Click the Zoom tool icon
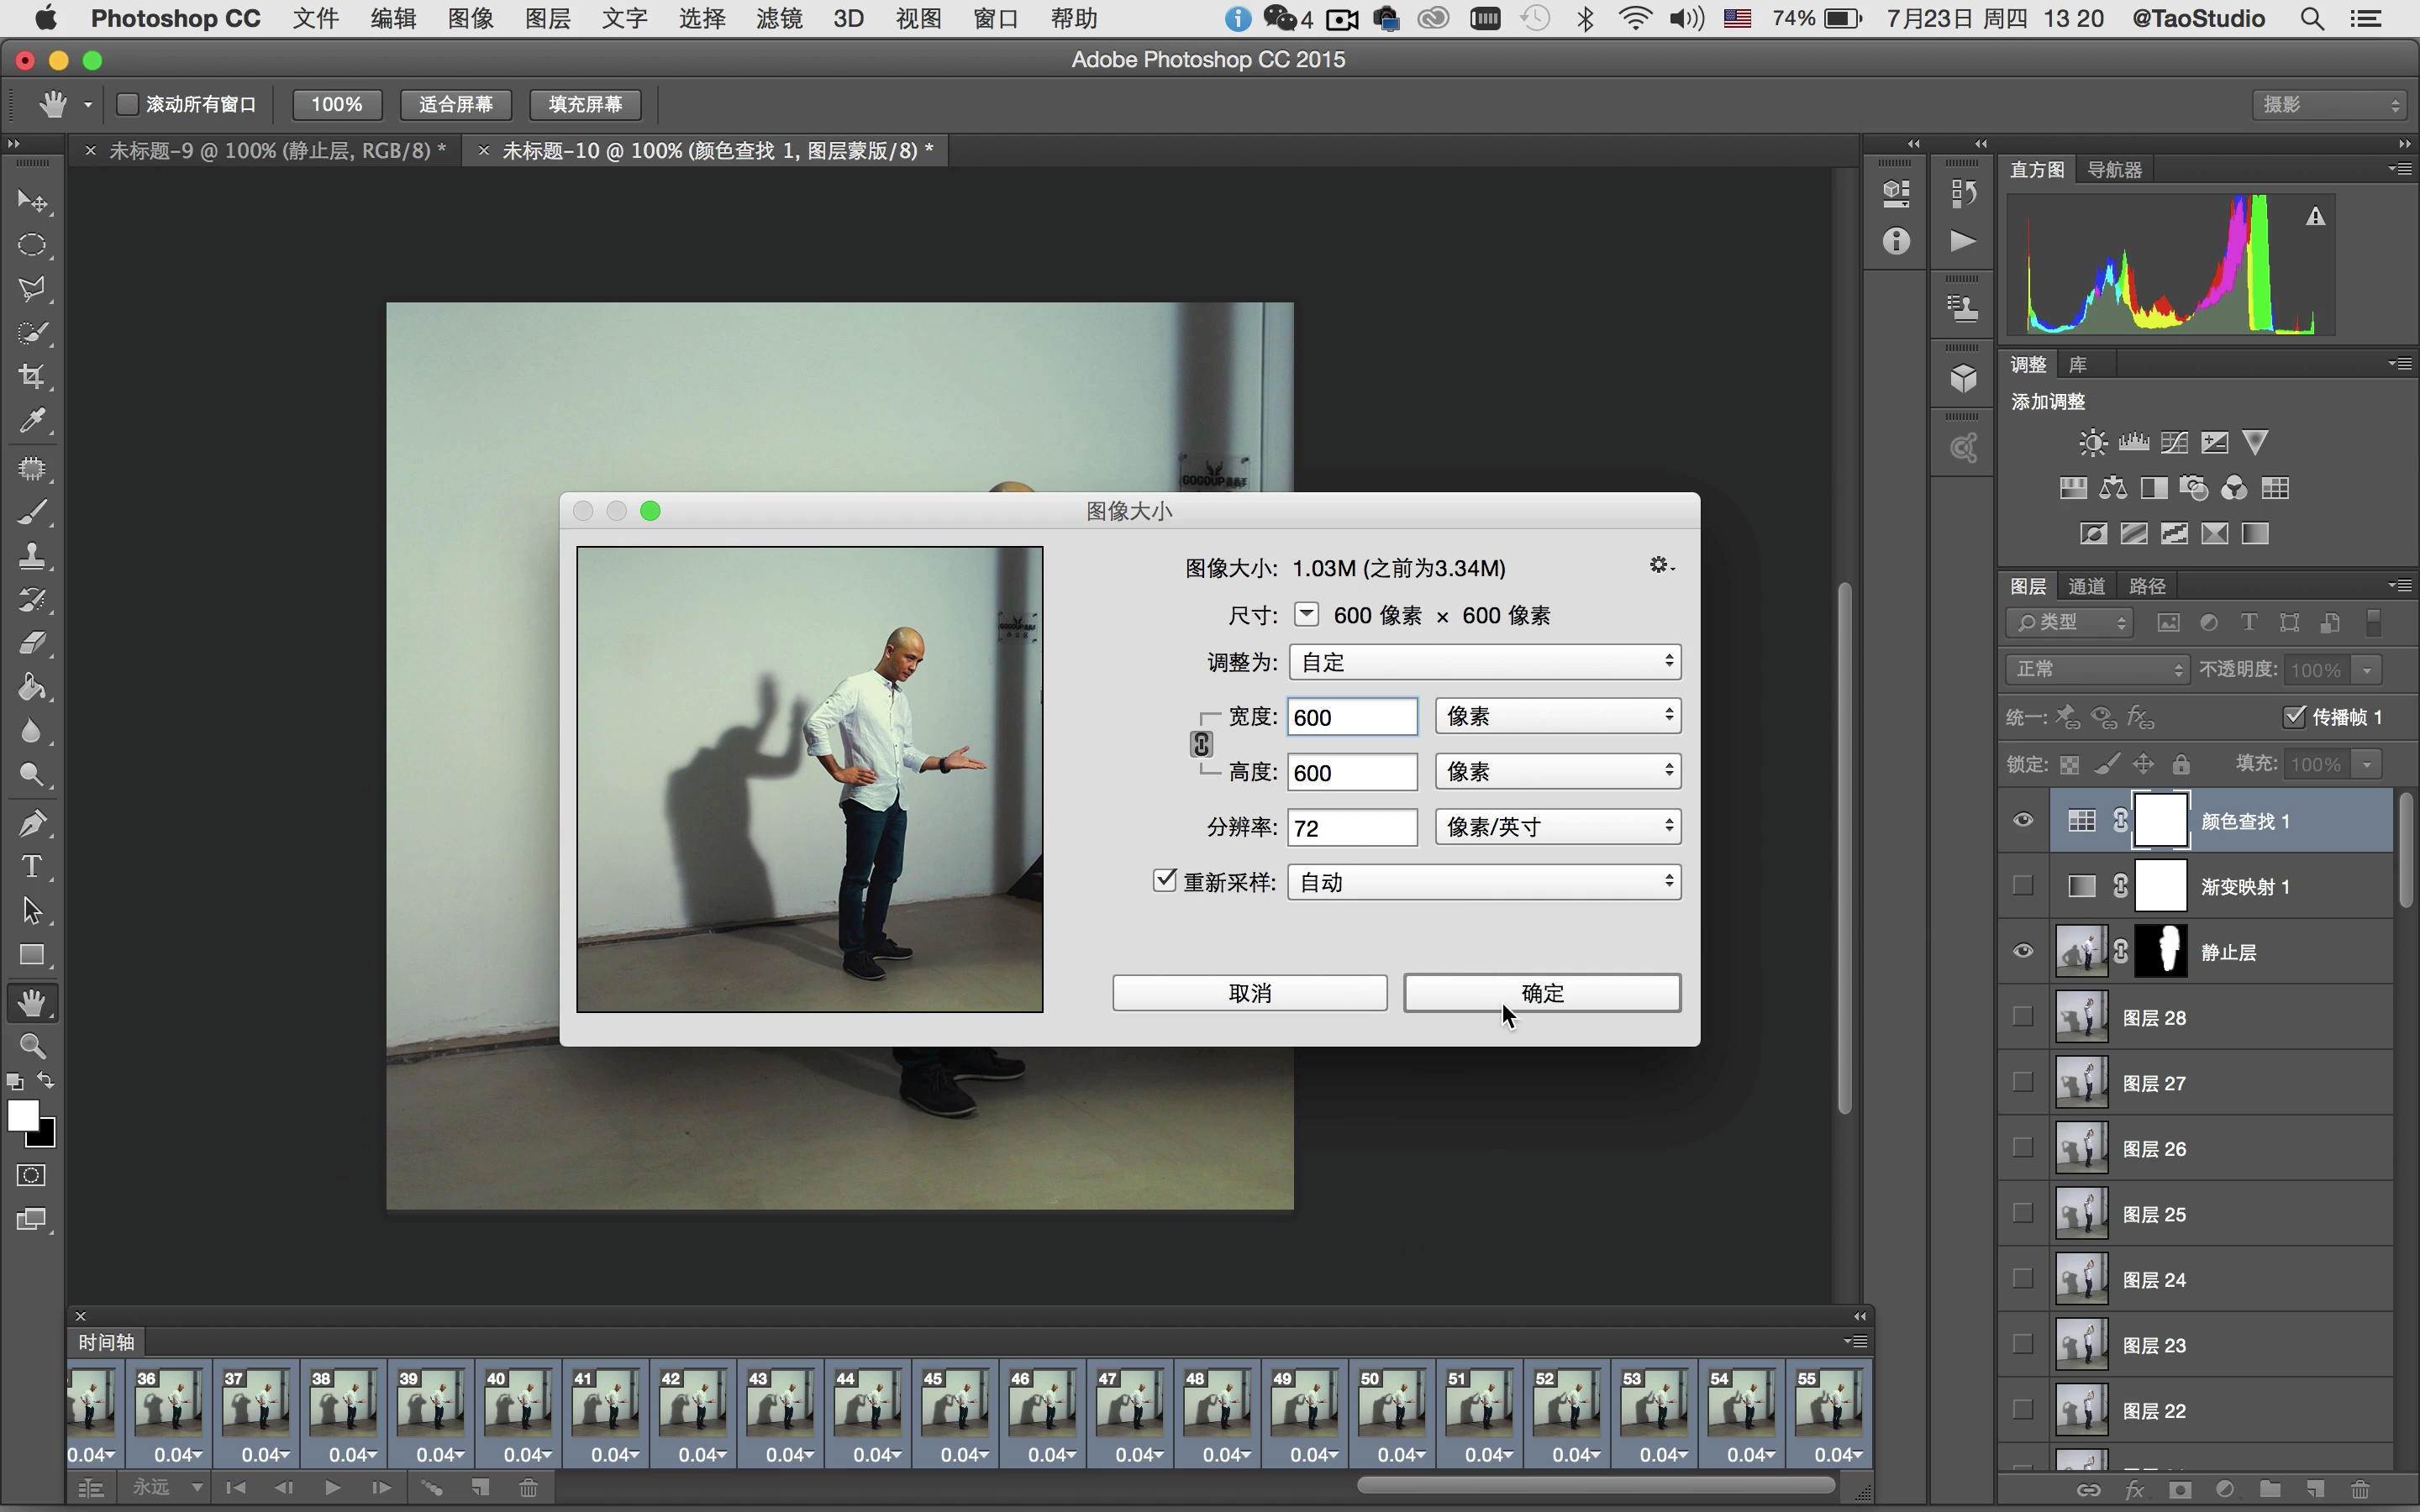 click(32, 1046)
